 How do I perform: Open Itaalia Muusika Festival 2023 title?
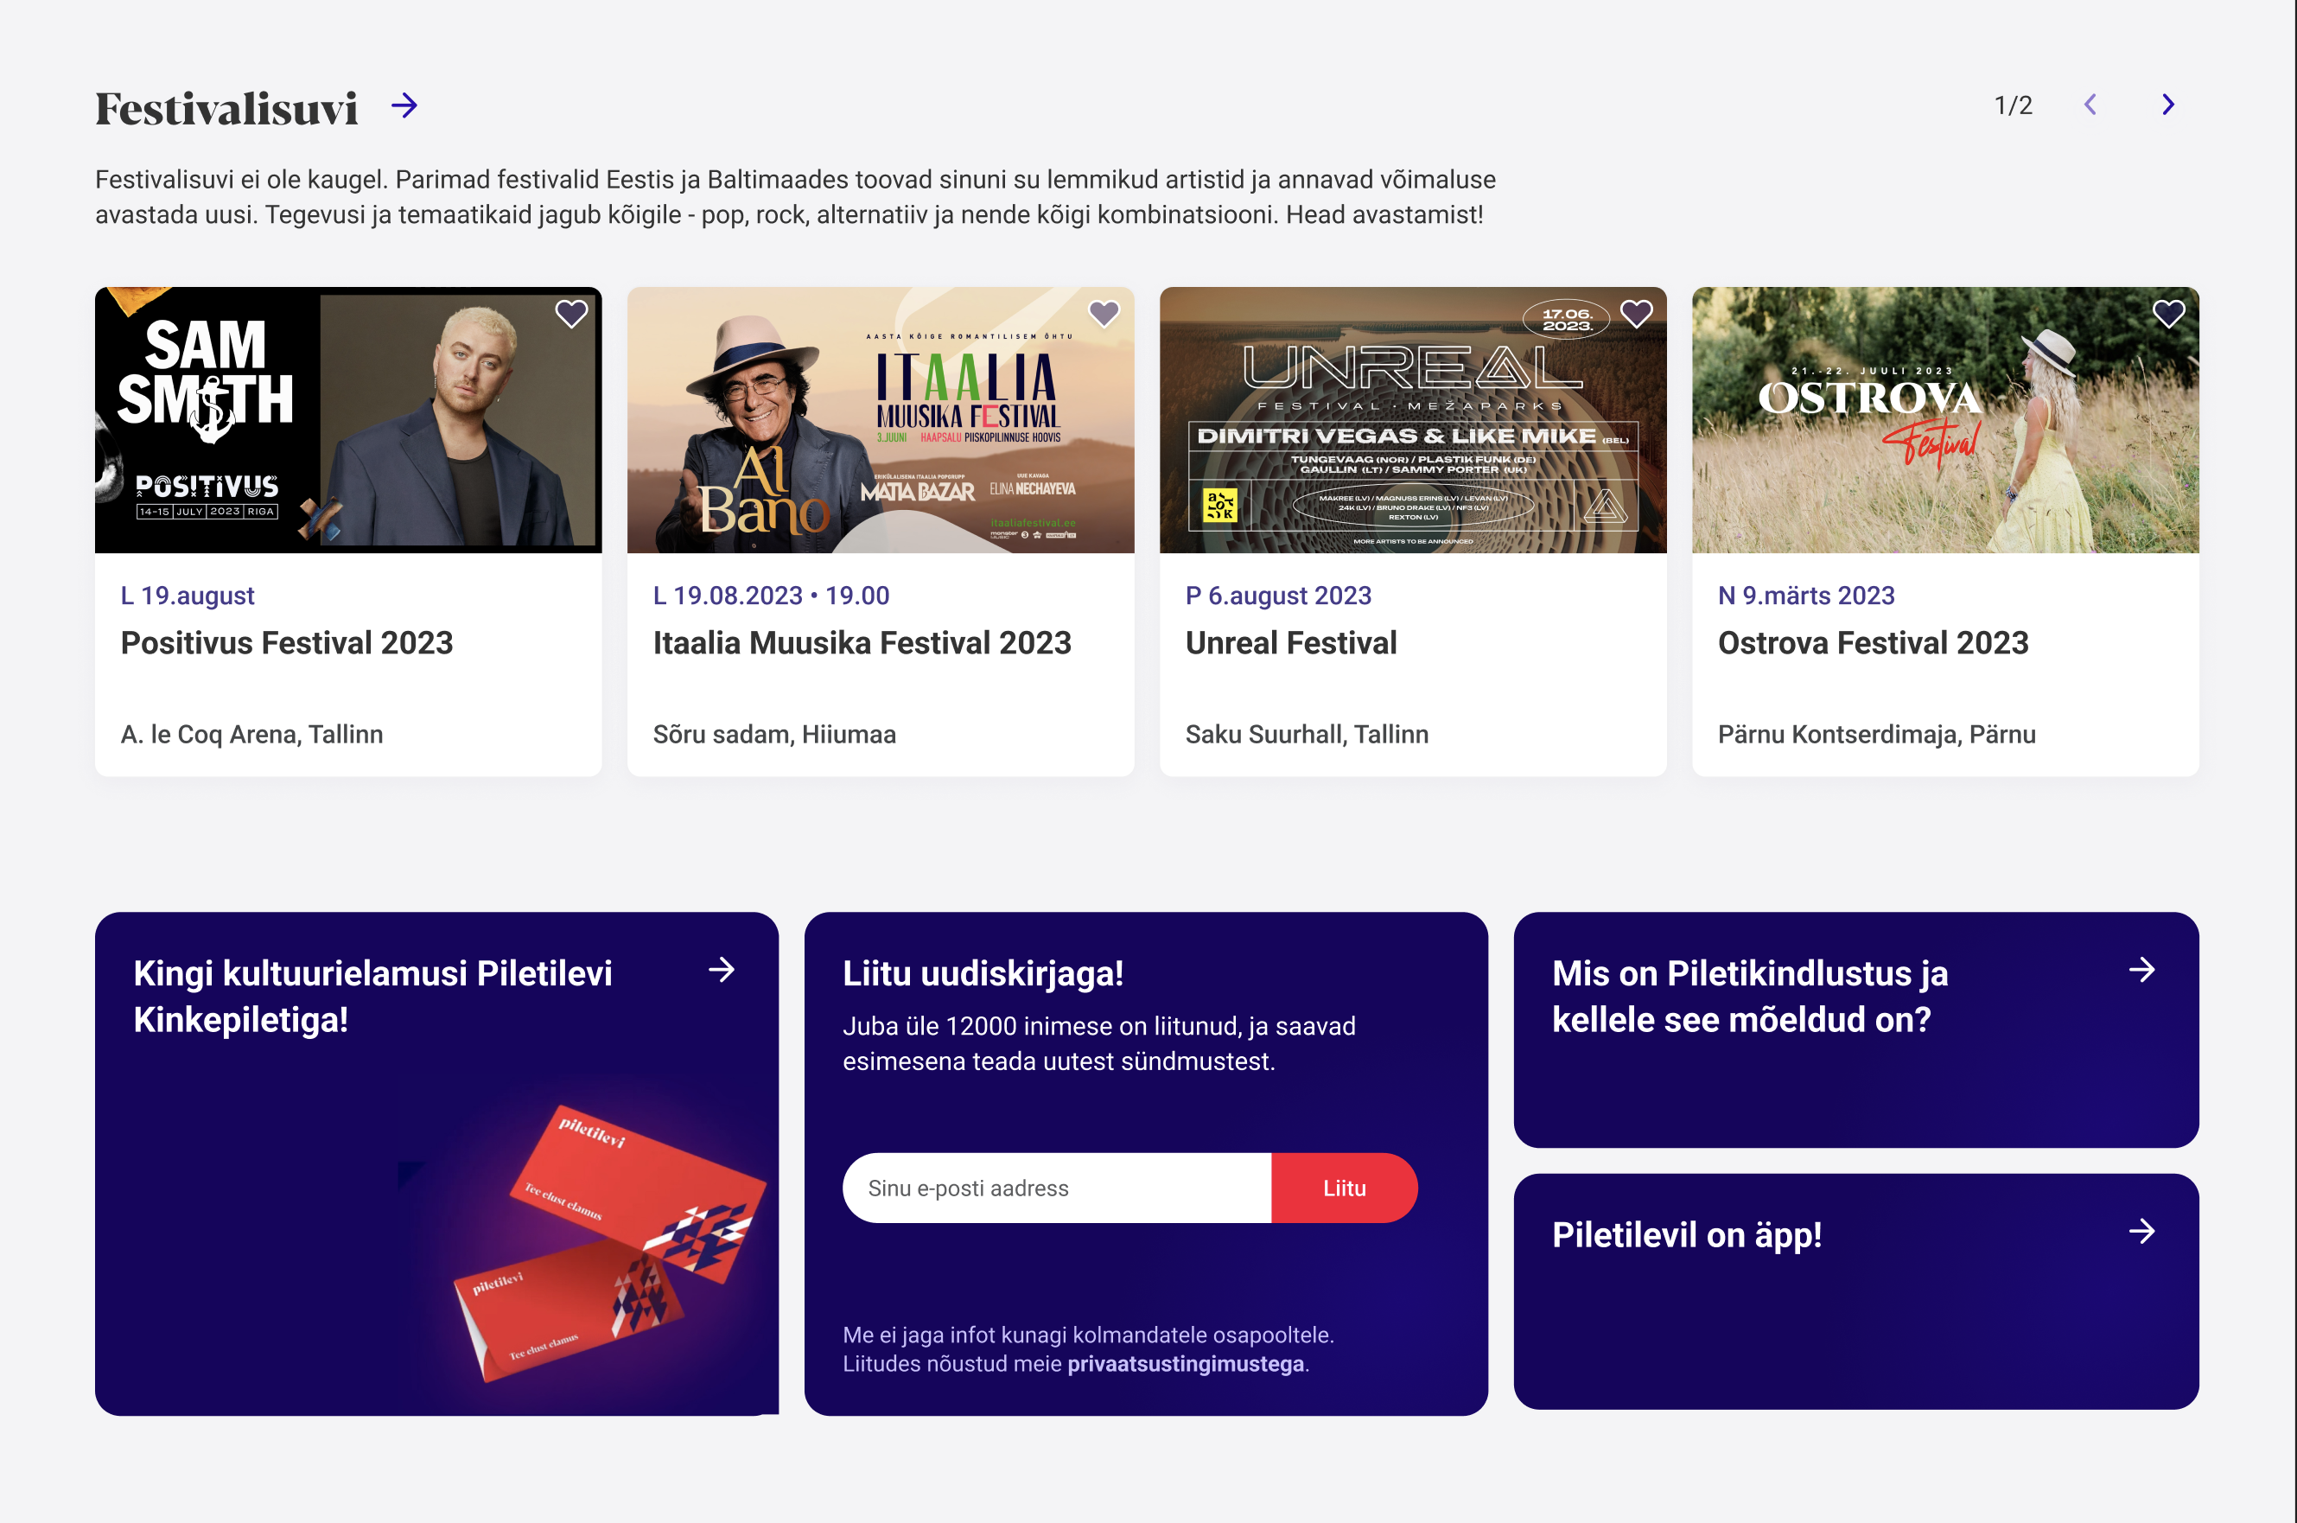pos(862,643)
